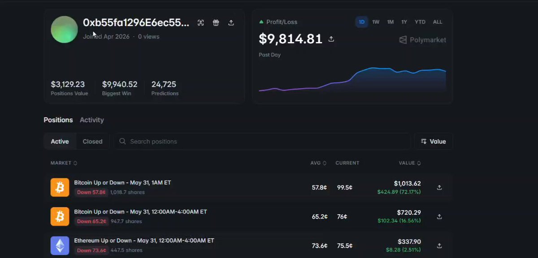This screenshot has height=258, width=538.
Task: Switch to the Positions tab
Action: [58, 120]
